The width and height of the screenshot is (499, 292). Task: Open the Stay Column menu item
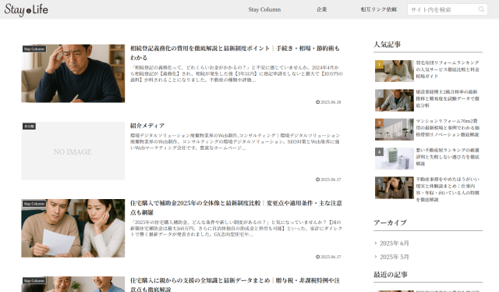pos(264,9)
